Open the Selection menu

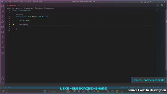(x=15, y=2)
